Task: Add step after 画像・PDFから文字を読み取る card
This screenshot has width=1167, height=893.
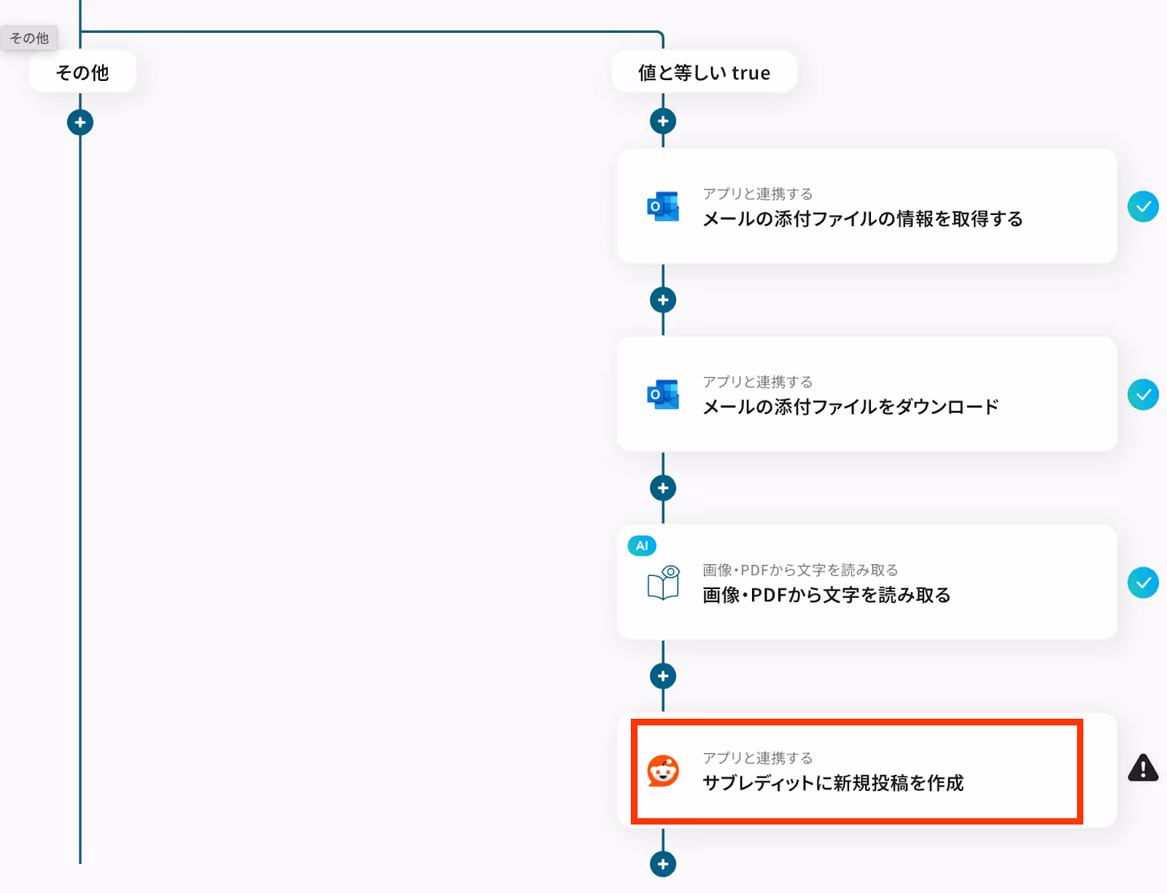Action: pyautogui.click(x=663, y=676)
